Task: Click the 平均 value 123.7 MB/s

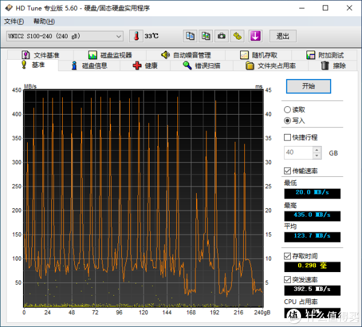Action: (312, 237)
